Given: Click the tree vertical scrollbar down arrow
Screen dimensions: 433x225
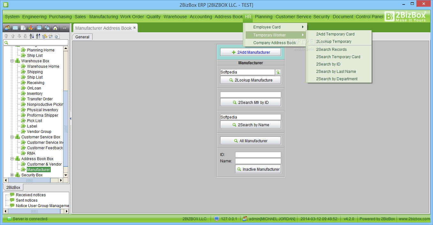Looking at the screenshot, I should (x=66, y=175).
